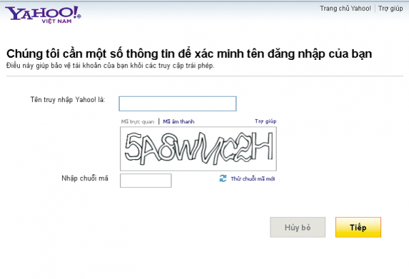Switch to Mã âm thanh audio tab

tap(179, 121)
